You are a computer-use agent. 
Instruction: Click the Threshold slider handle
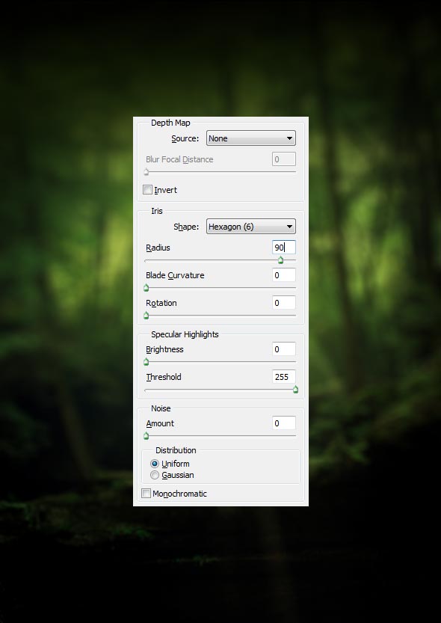pyautogui.click(x=296, y=390)
